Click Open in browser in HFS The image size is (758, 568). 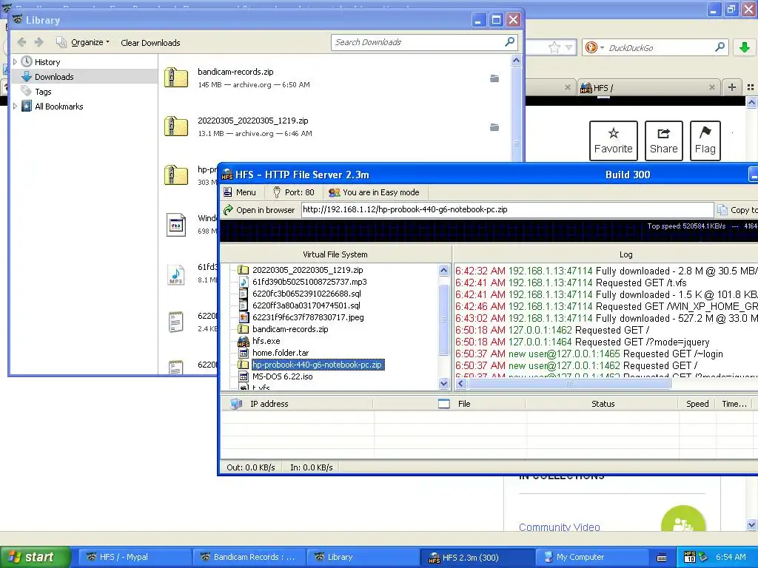point(259,210)
